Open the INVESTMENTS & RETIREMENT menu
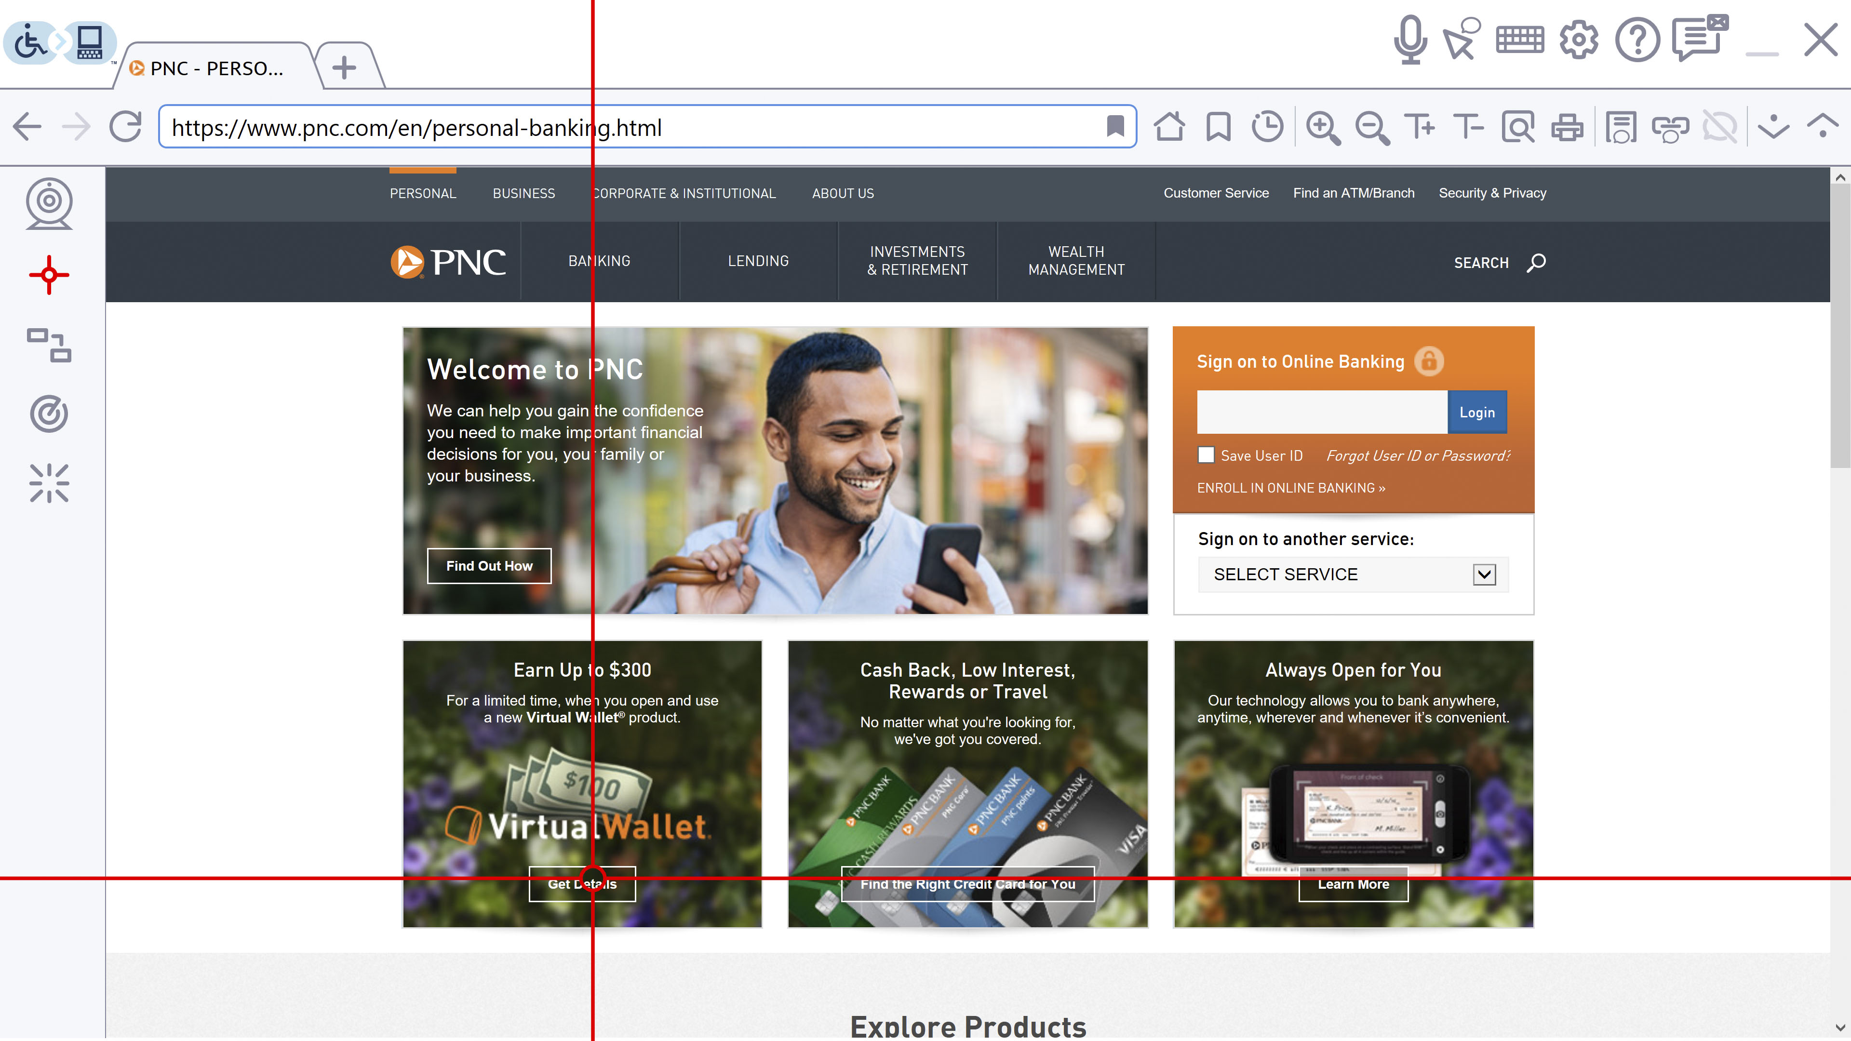The height and width of the screenshot is (1041, 1851). point(917,261)
